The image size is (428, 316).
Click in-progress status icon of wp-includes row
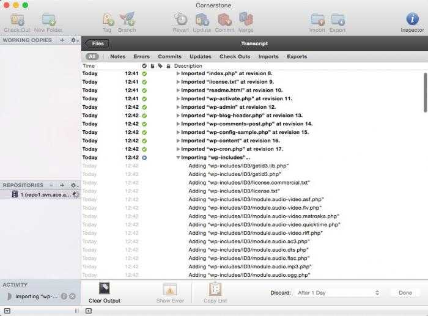click(x=144, y=158)
